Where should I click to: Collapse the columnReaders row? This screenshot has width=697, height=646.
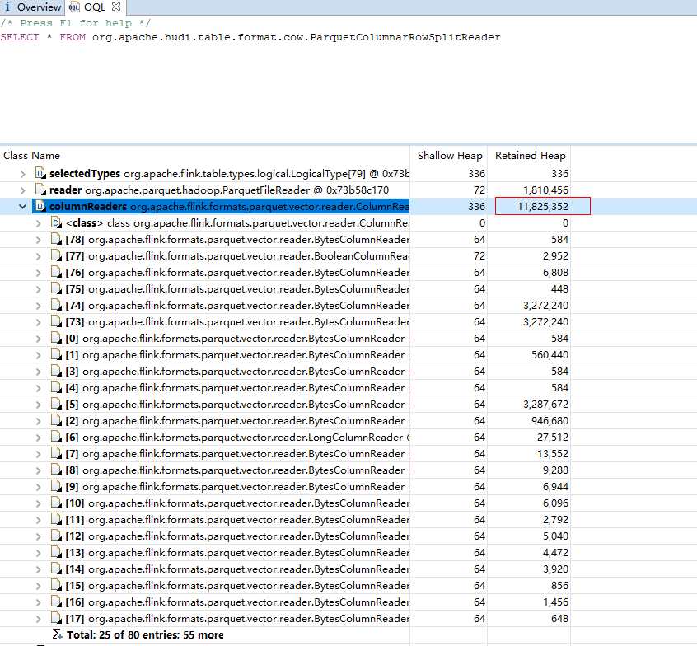click(x=23, y=207)
